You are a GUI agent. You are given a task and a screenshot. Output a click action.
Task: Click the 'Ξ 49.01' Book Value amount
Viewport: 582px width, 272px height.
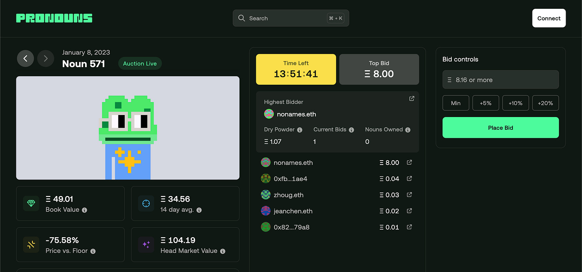pyautogui.click(x=60, y=199)
